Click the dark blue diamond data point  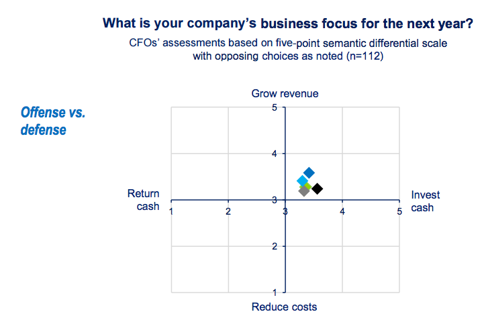309,173
